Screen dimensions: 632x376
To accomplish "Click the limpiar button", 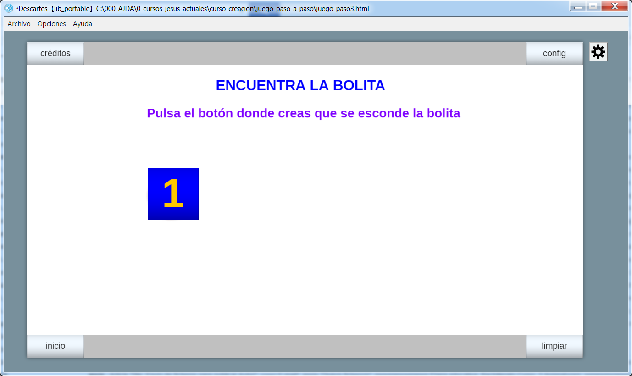I will click(554, 346).
